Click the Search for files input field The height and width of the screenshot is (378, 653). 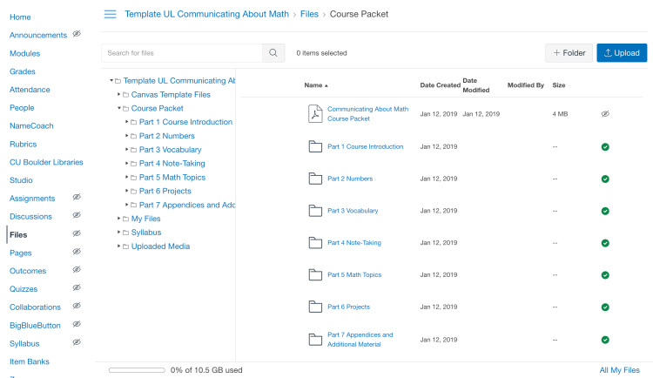pyautogui.click(x=181, y=53)
